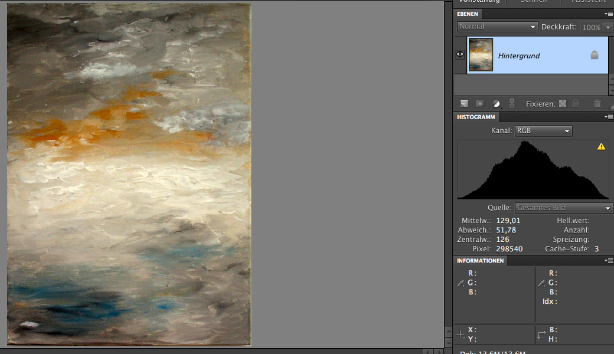The image size is (614, 354).
Task: Click the Mittelw. value 129,01
Action: (x=508, y=221)
